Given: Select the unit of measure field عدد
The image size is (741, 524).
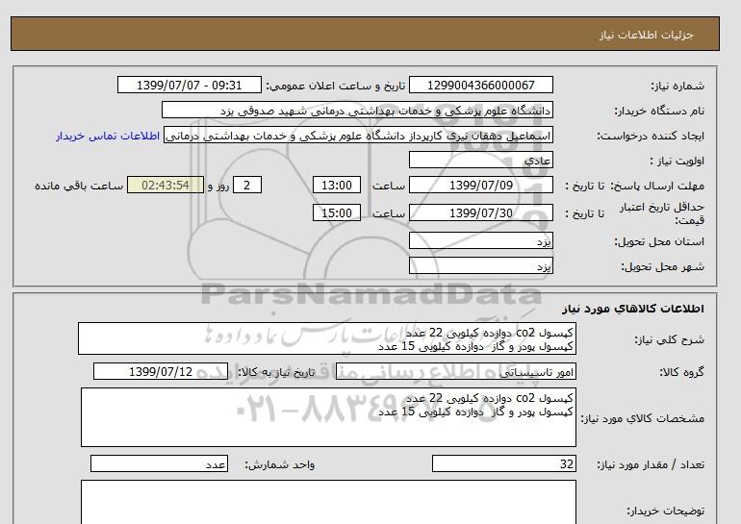Looking at the screenshot, I should 159,463.
